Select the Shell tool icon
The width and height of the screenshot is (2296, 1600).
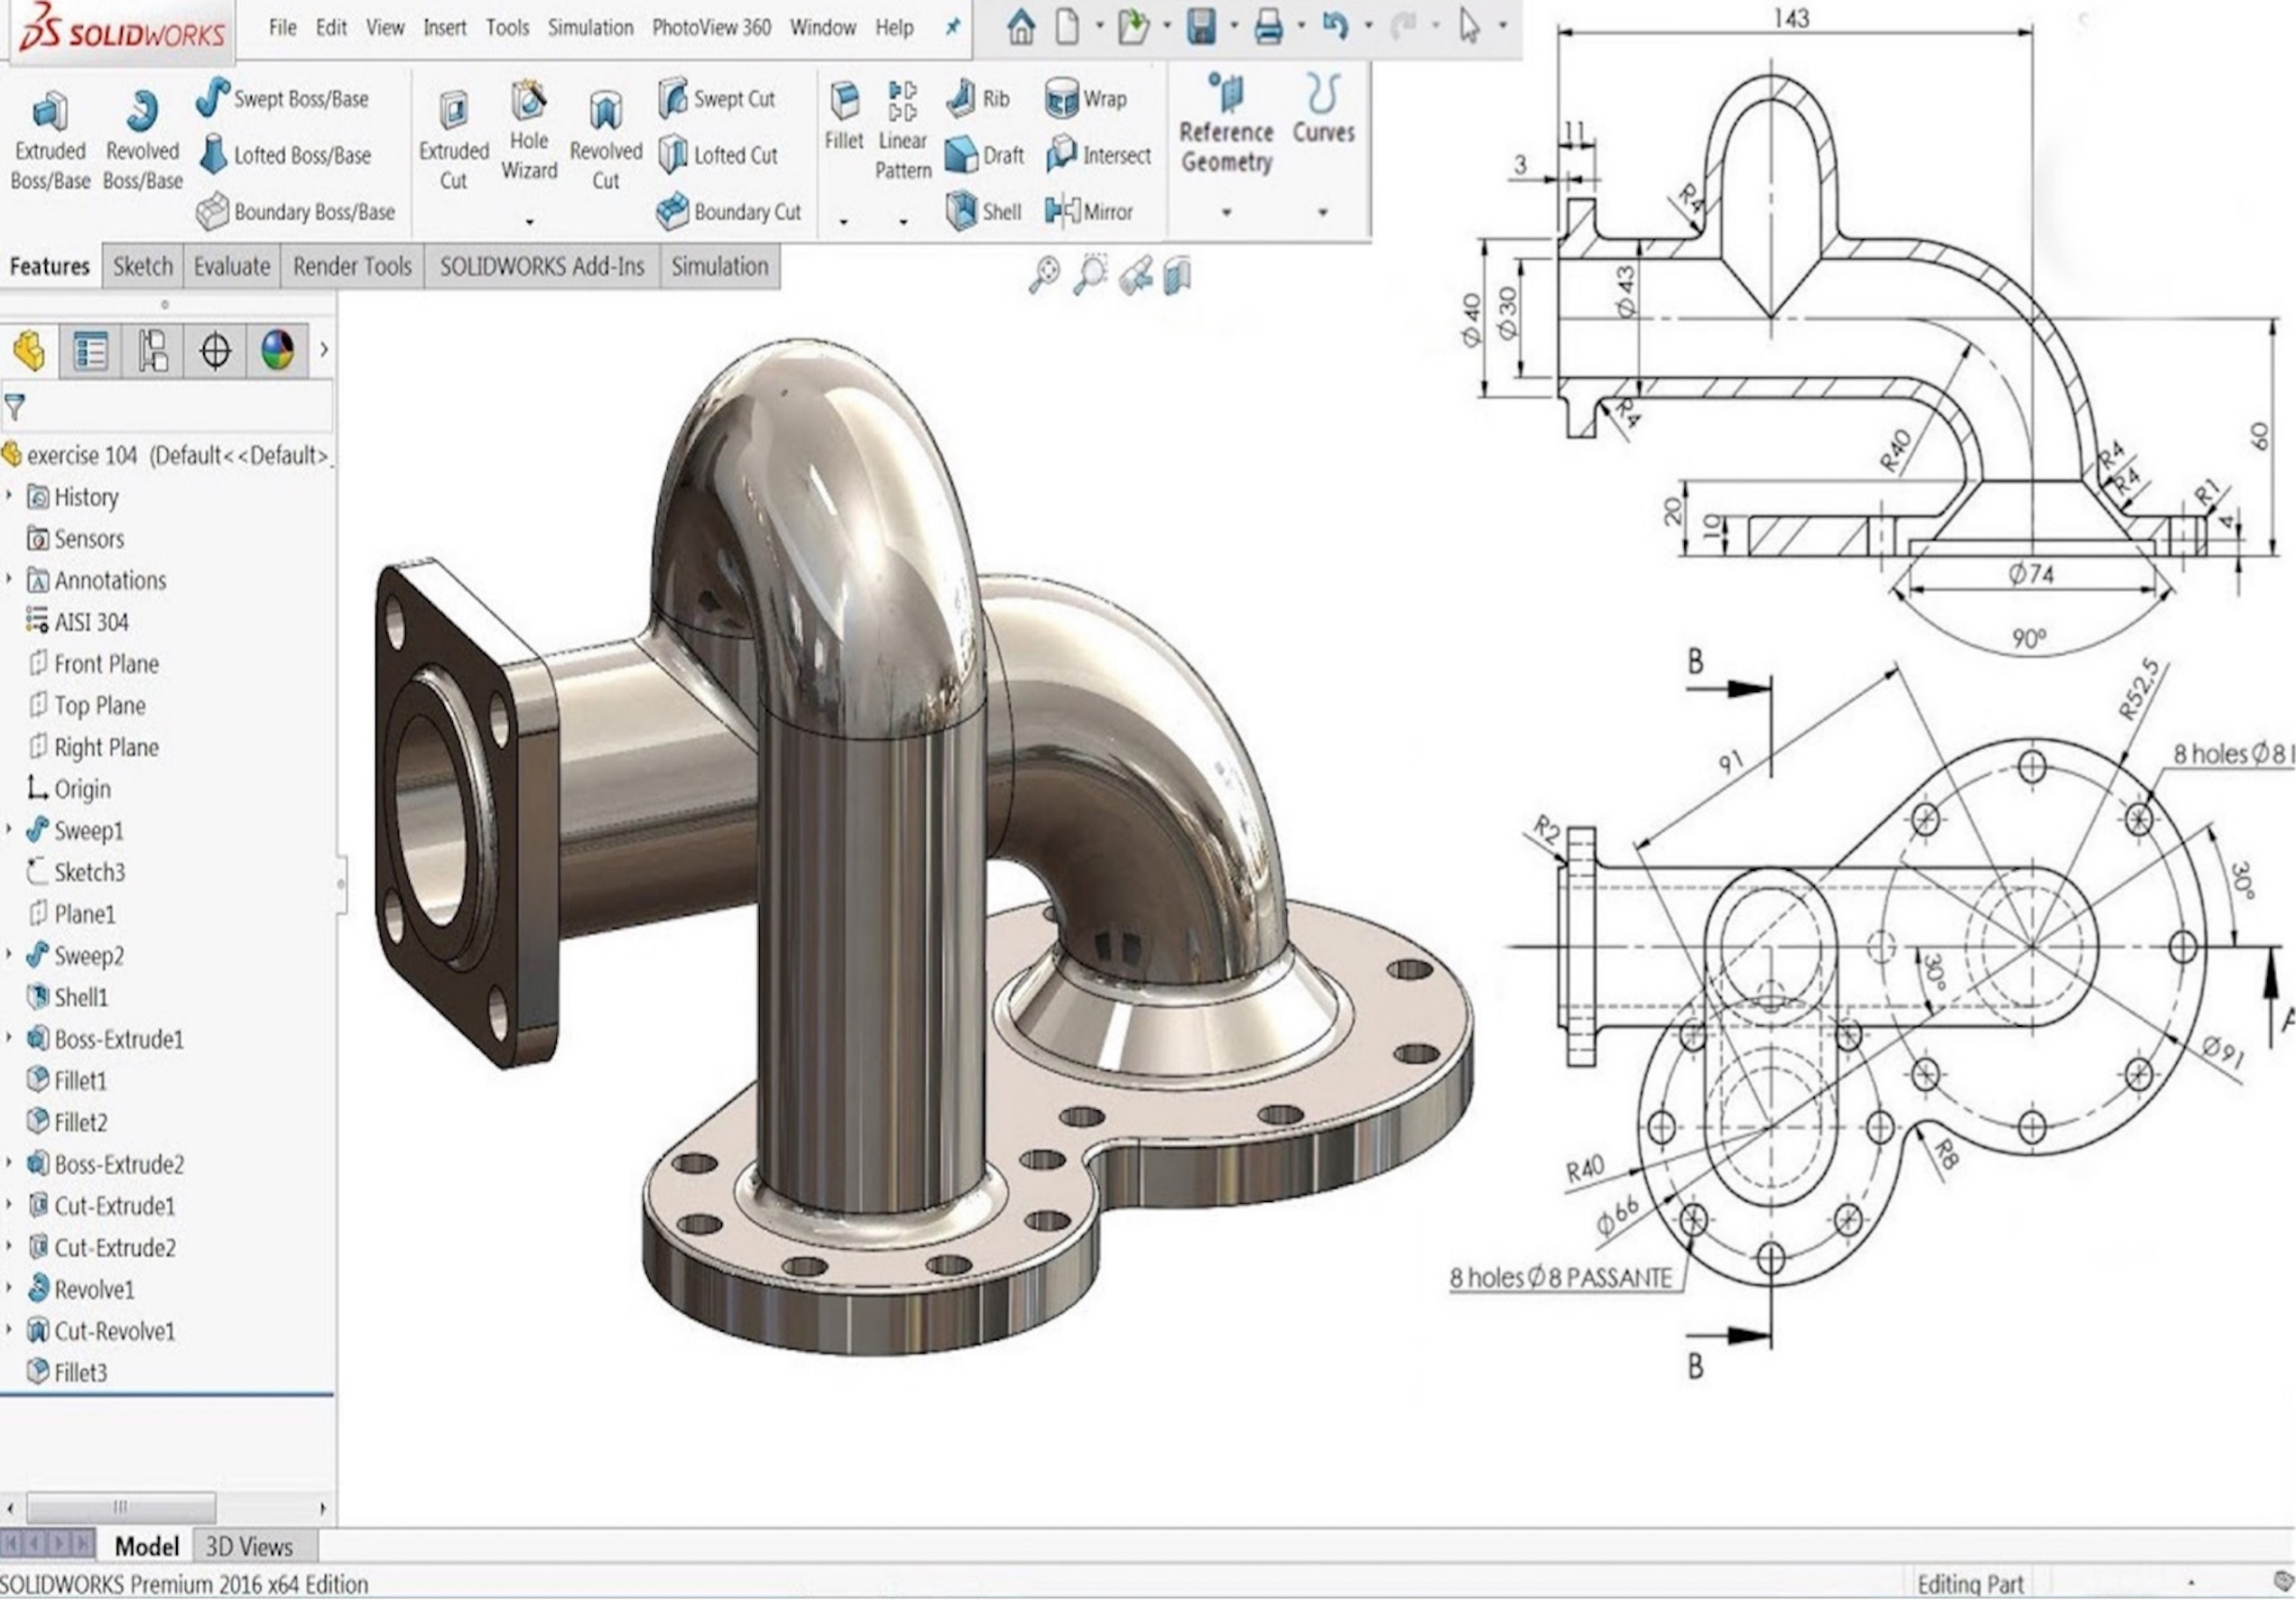tap(961, 211)
